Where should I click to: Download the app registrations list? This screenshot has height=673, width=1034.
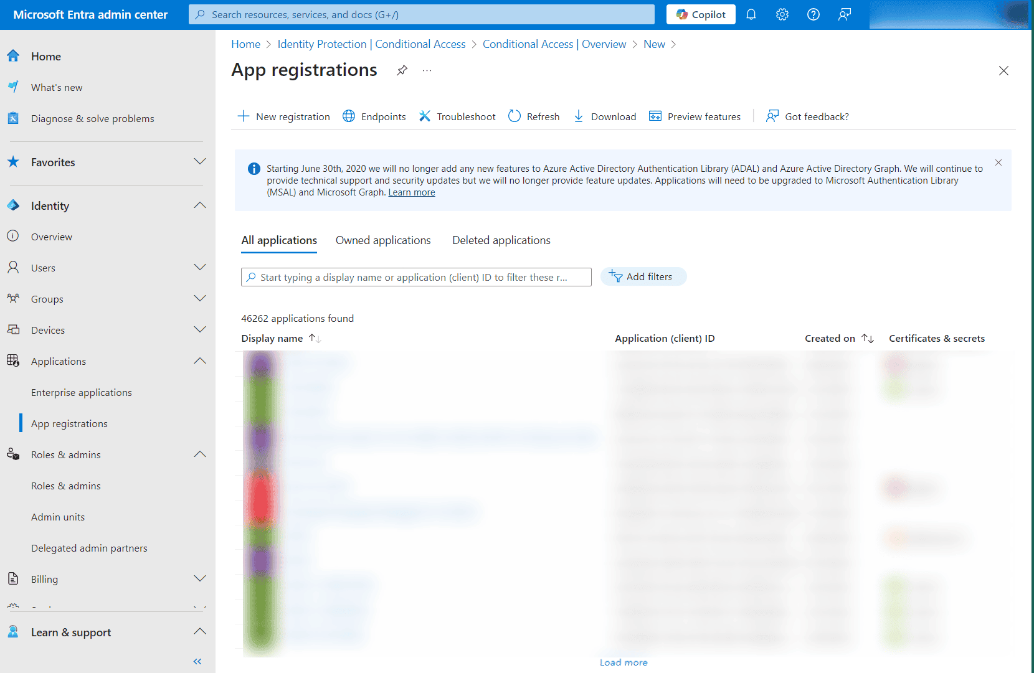(x=604, y=116)
